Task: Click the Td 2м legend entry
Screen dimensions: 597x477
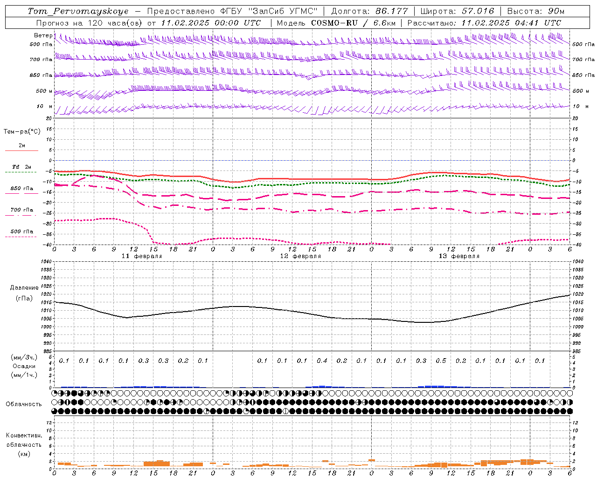Action: (x=21, y=167)
